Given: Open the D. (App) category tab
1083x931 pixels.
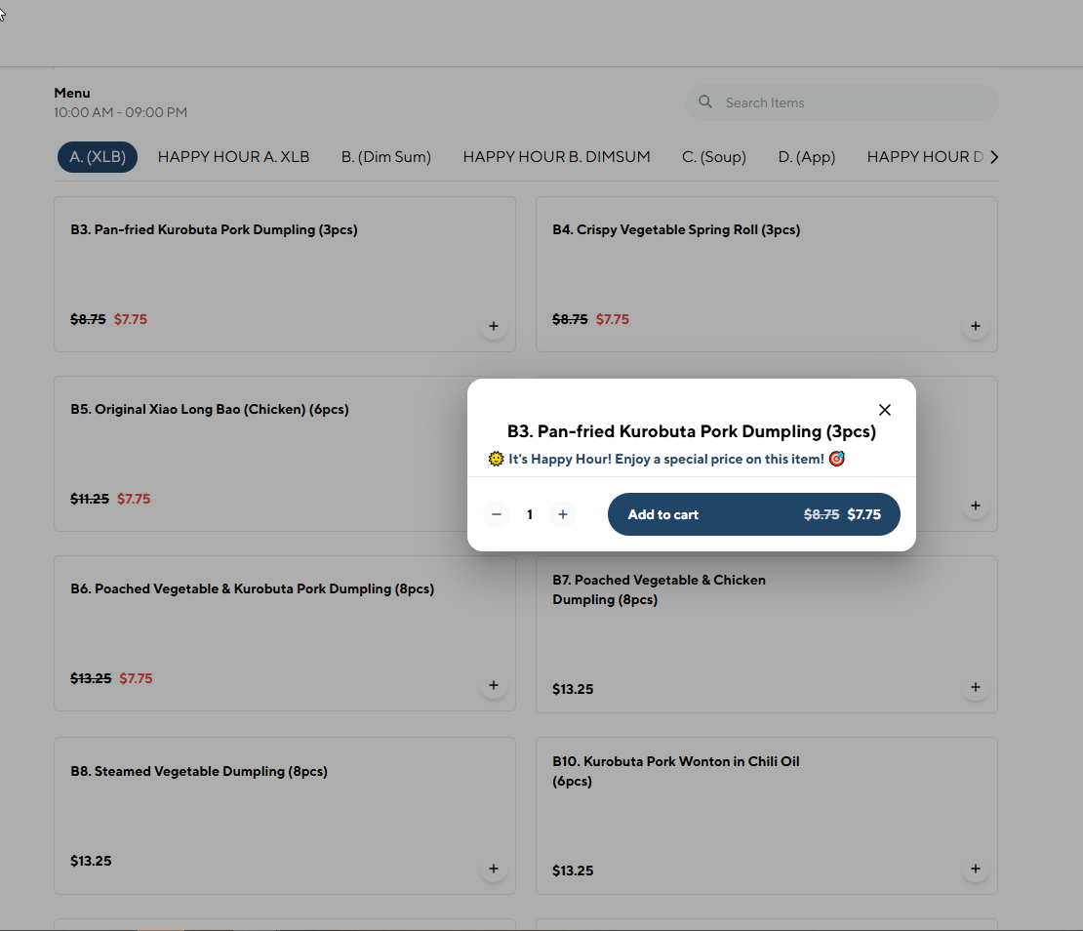Looking at the screenshot, I should [806, 157].
